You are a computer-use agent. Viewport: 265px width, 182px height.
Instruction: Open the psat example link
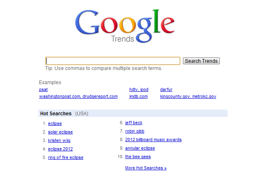(43, 89)
